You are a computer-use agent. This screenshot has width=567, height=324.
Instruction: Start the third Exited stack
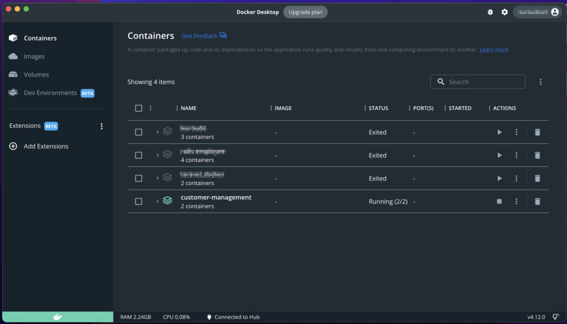[499, 179]
